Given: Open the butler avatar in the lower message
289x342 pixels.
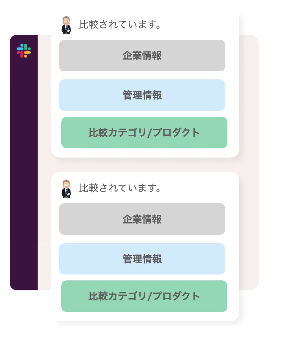Looking at the screenshot, I should (x=66, y=189).
